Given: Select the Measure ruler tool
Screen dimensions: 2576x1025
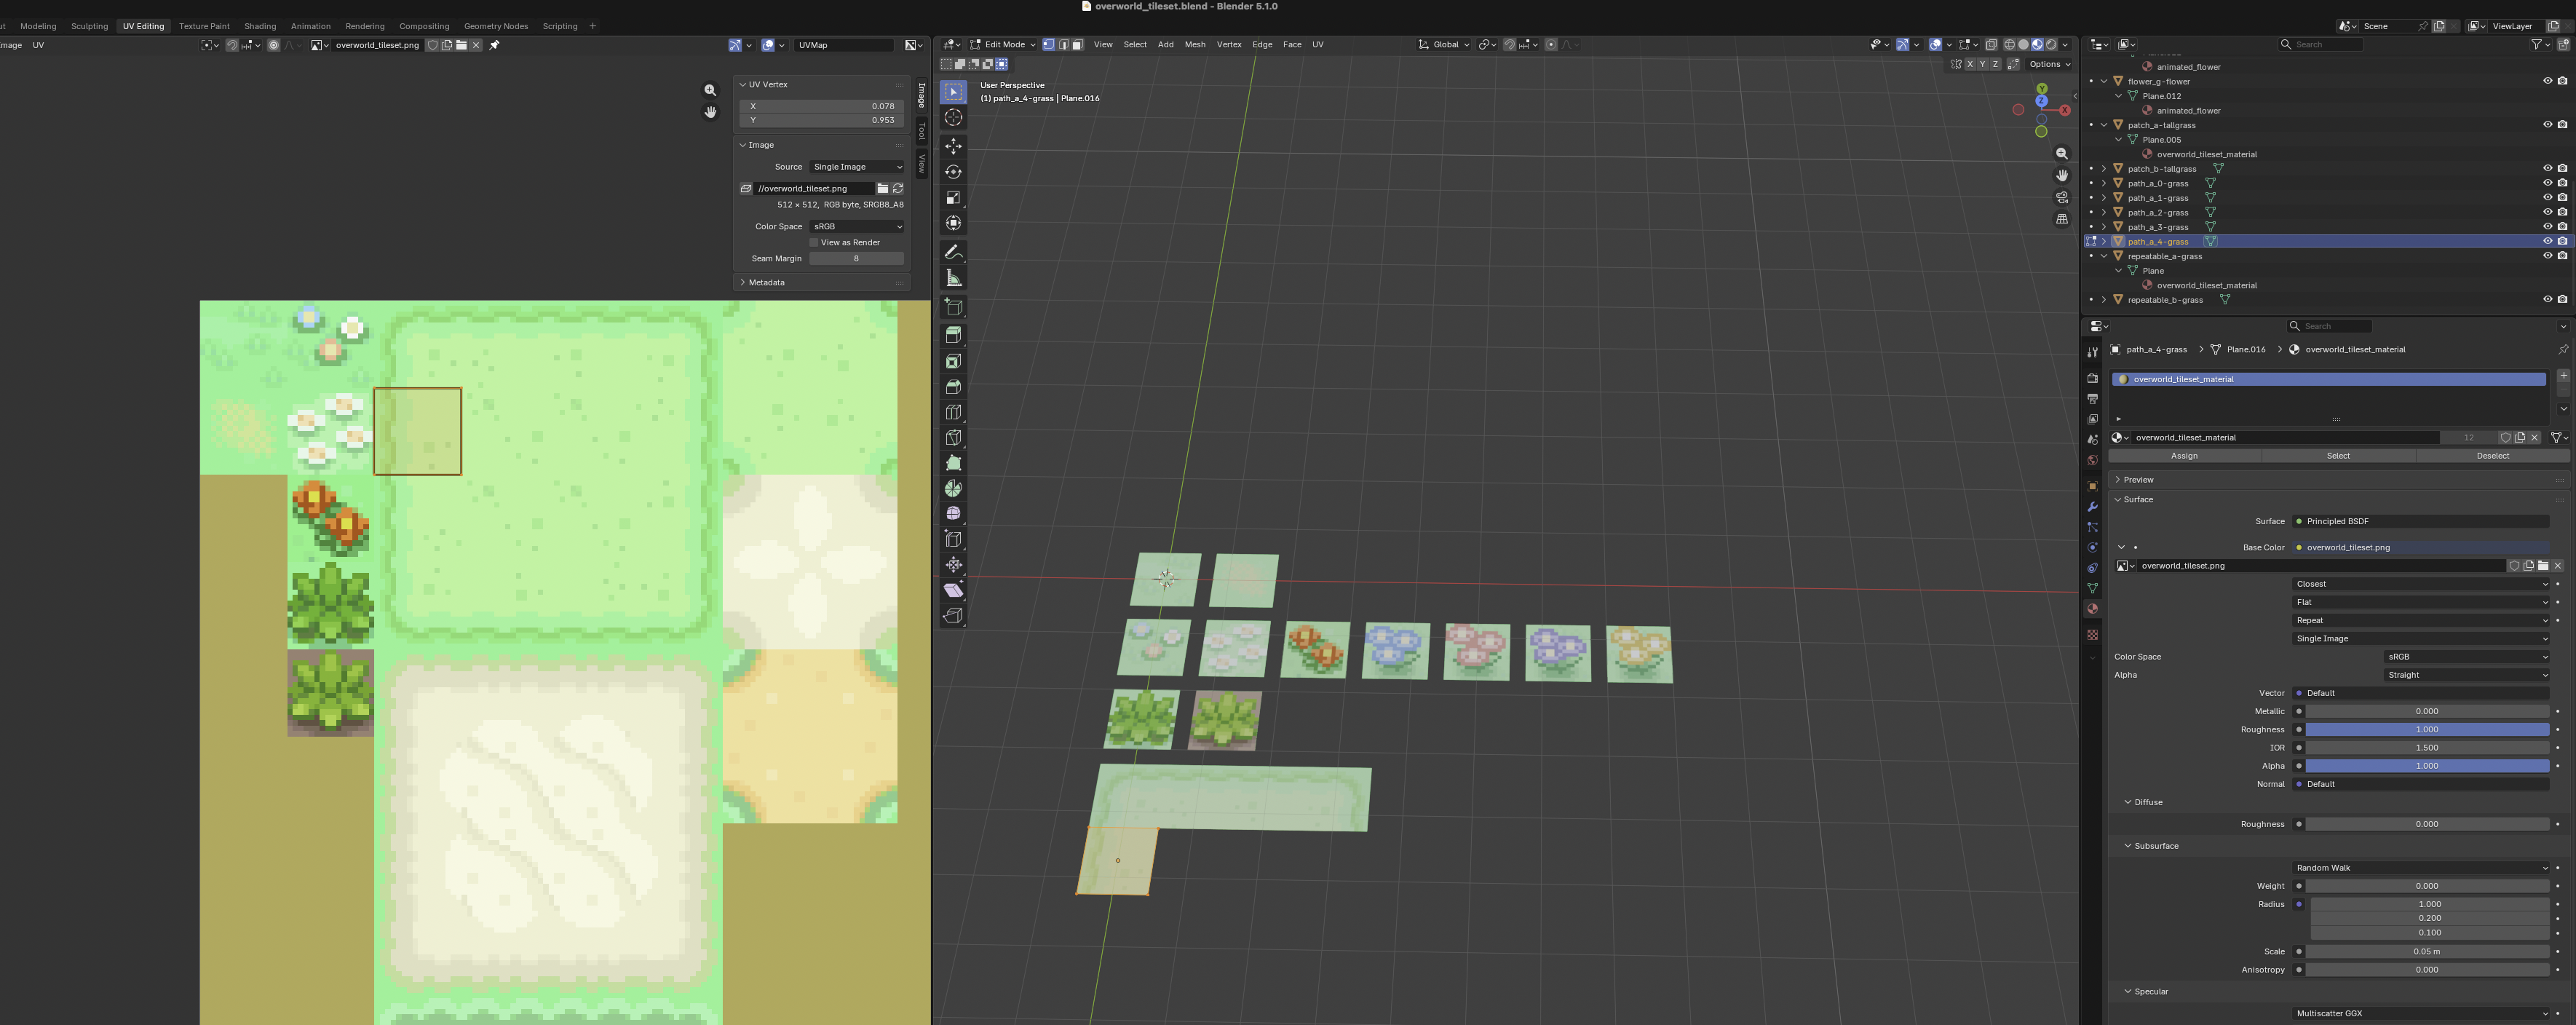Looking at the screenshot, I should (x=953, y=279).
